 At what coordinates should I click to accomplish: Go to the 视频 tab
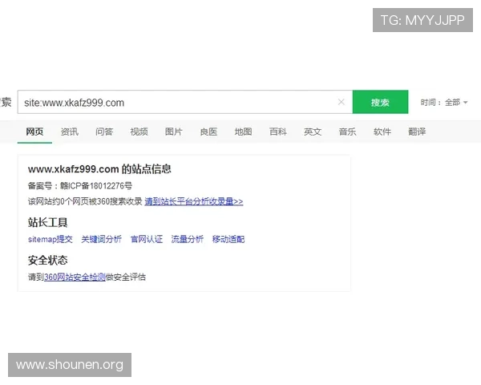pos(139,132)
